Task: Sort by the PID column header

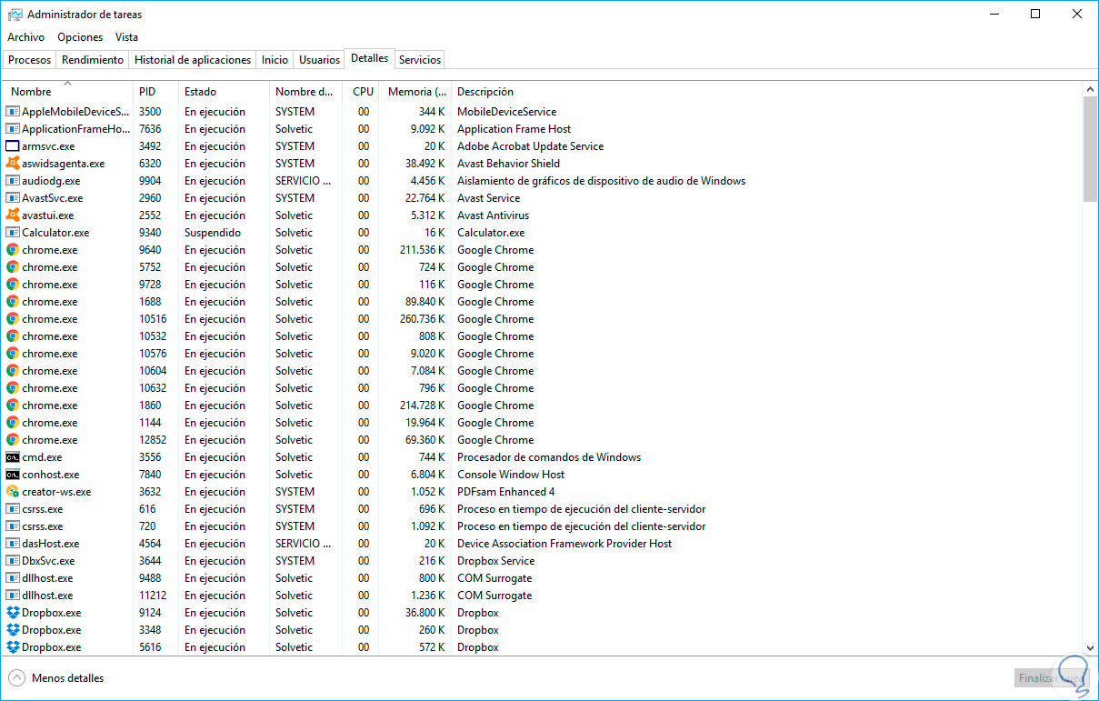Action: (156, 92)
